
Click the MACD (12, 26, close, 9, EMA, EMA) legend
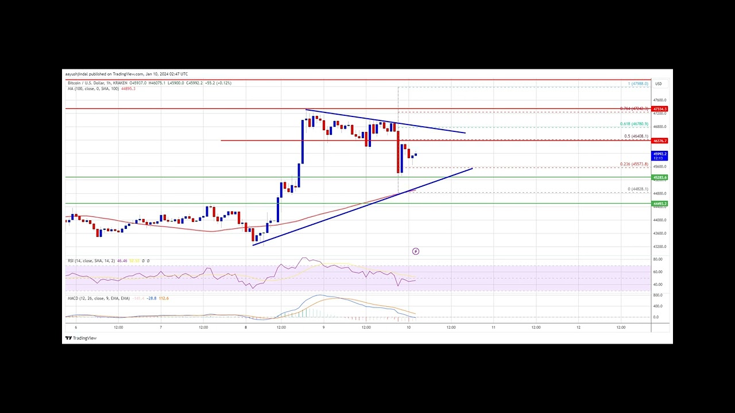(99, 298)
